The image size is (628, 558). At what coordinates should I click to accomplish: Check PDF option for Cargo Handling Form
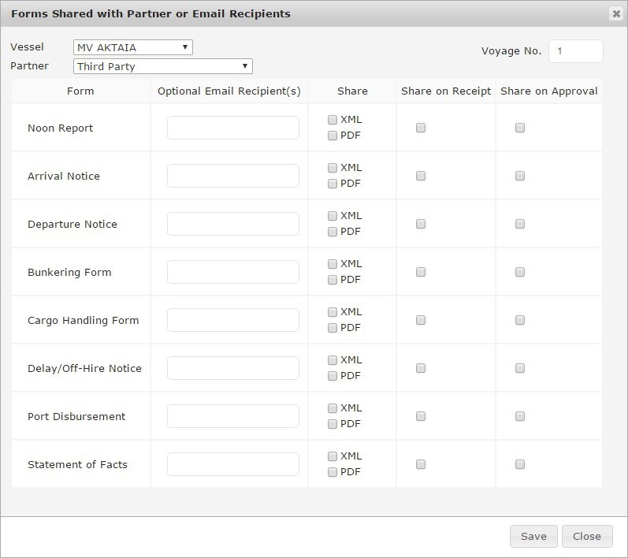click(x=333, y=328)
